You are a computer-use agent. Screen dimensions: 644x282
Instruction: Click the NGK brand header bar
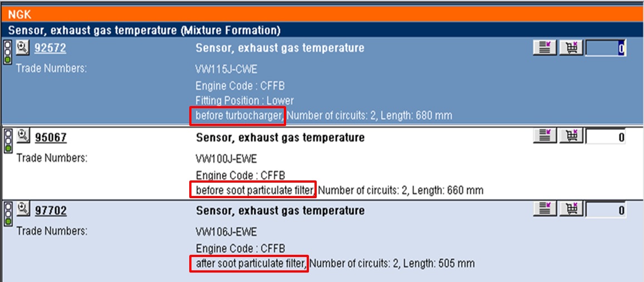(x=322, y=15)
